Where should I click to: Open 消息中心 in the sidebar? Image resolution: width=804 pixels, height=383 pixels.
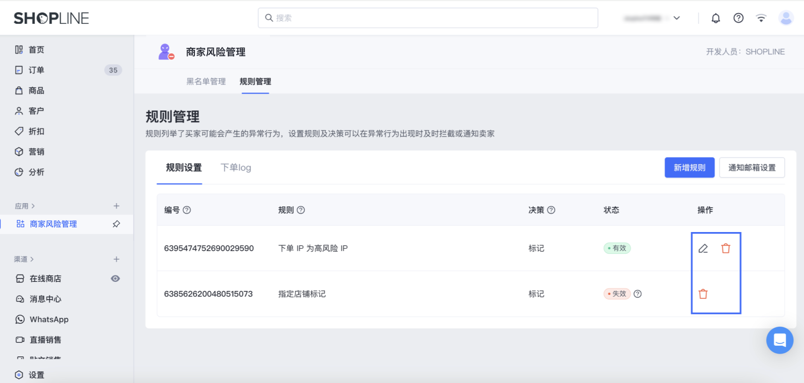point(46,299)
